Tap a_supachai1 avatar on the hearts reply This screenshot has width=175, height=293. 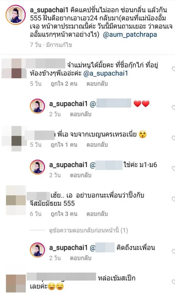(x=37, y=106)
